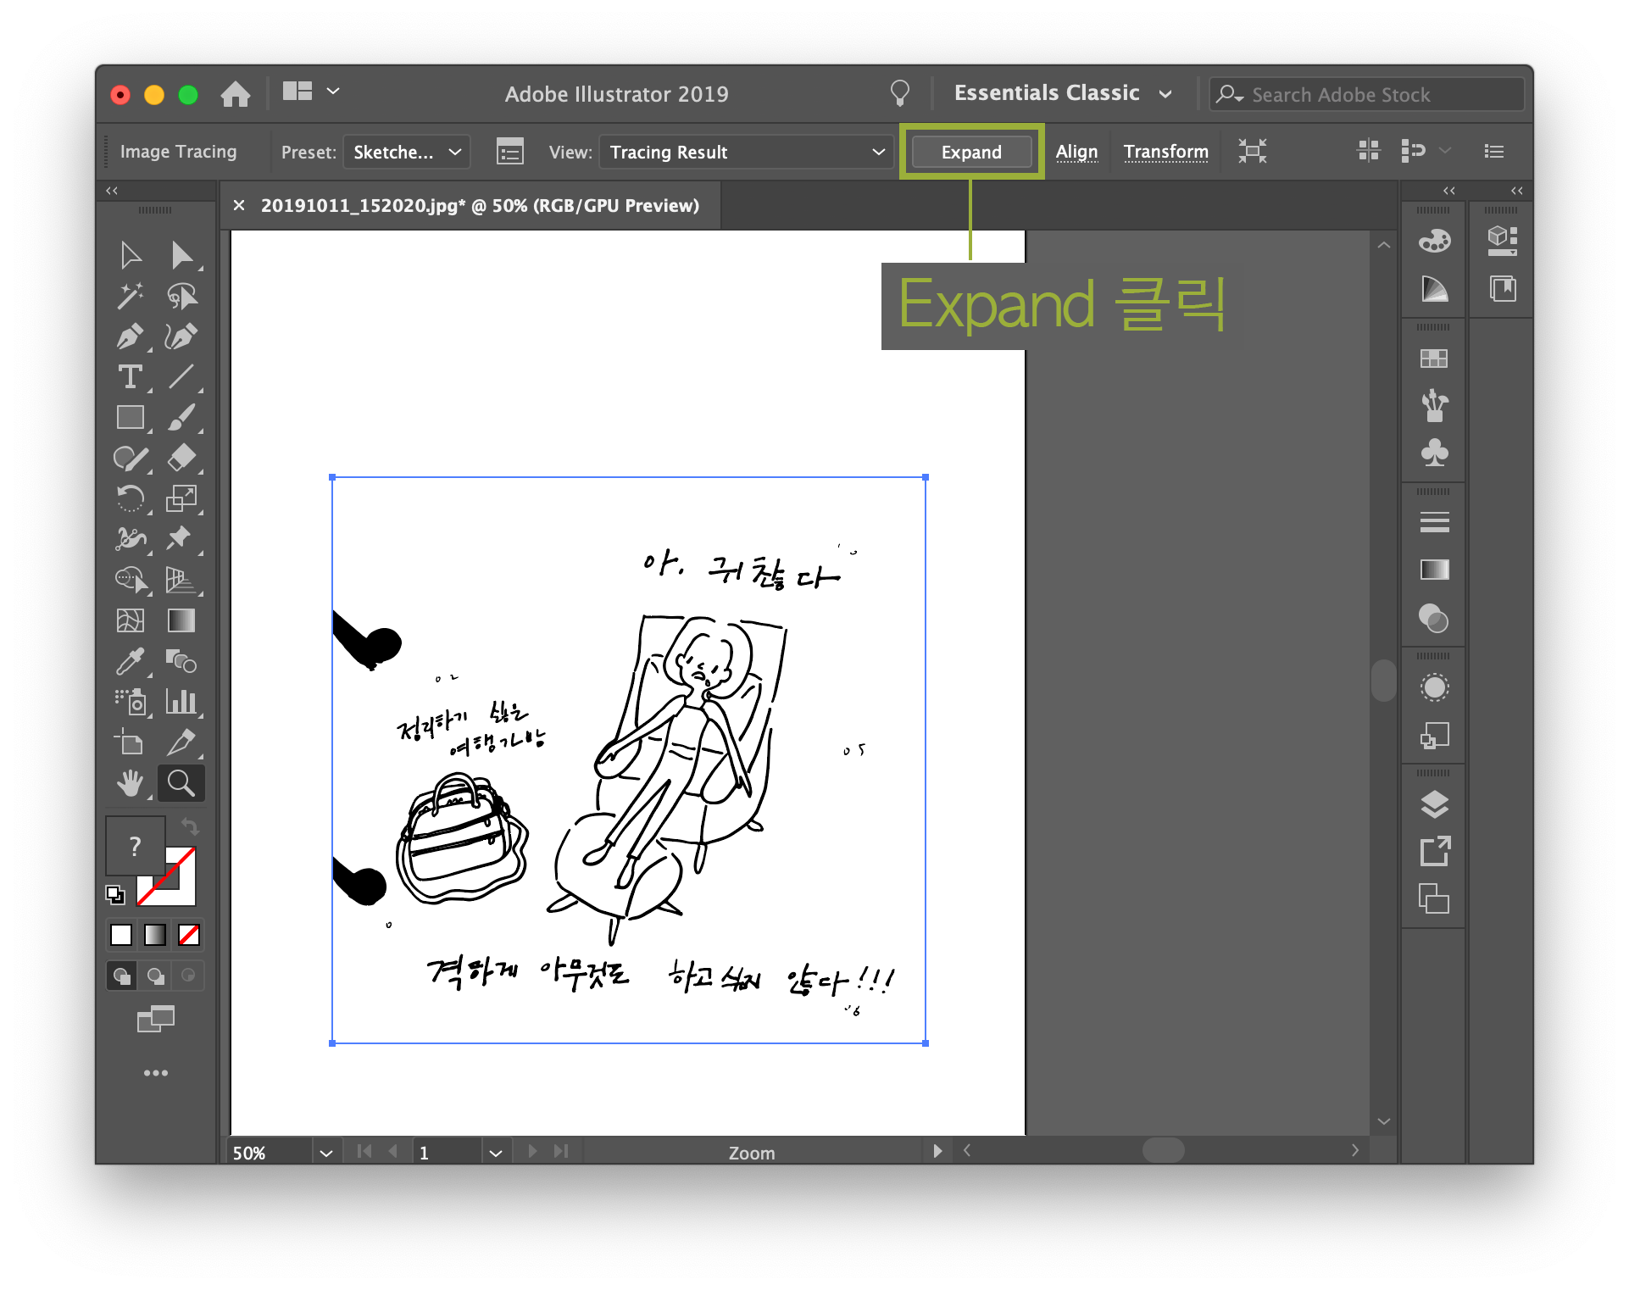Select the Magic Wand tool
Image resolution: width=1629 pixels, height=1290 pixels.
(x=130, y=296)
